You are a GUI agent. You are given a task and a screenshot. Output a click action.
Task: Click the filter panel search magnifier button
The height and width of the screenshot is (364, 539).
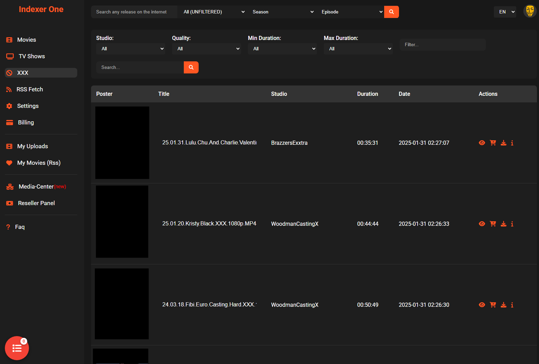191,67
